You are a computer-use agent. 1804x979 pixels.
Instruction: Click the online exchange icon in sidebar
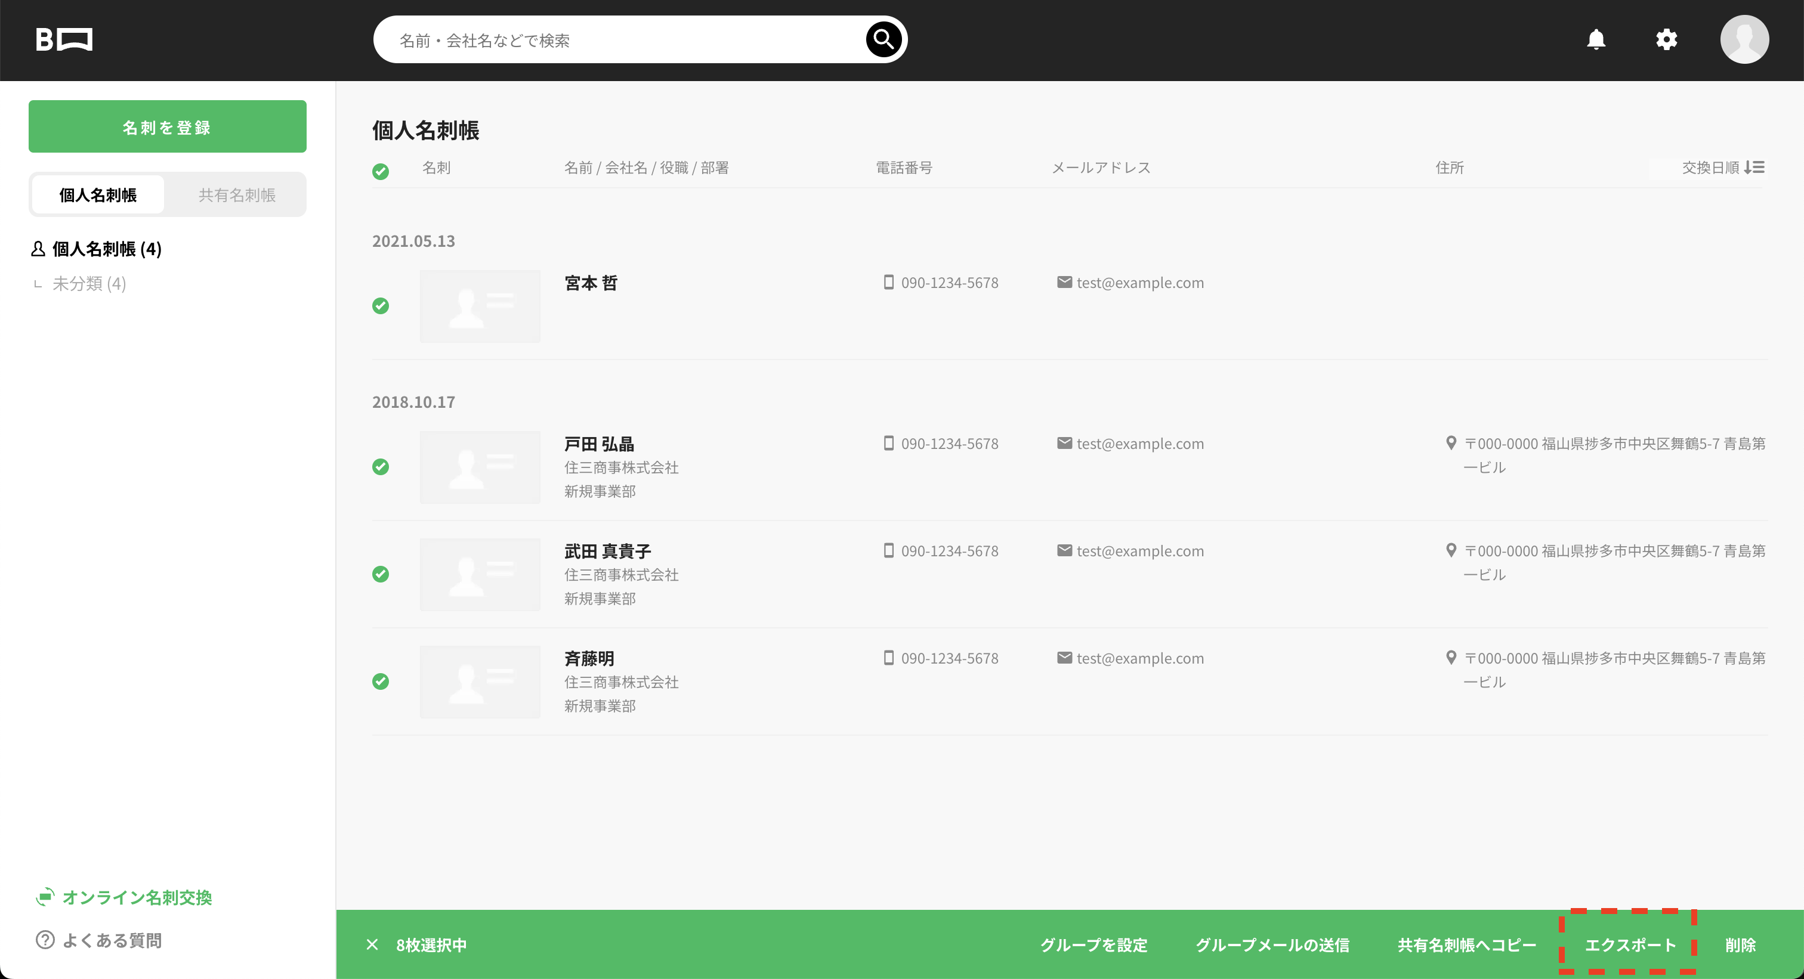45,897
